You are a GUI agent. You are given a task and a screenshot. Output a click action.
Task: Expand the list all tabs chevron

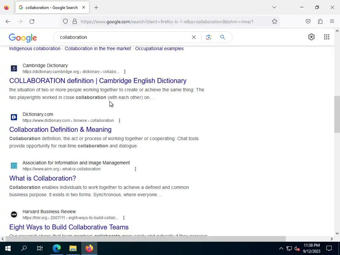(x=274, y=7)
